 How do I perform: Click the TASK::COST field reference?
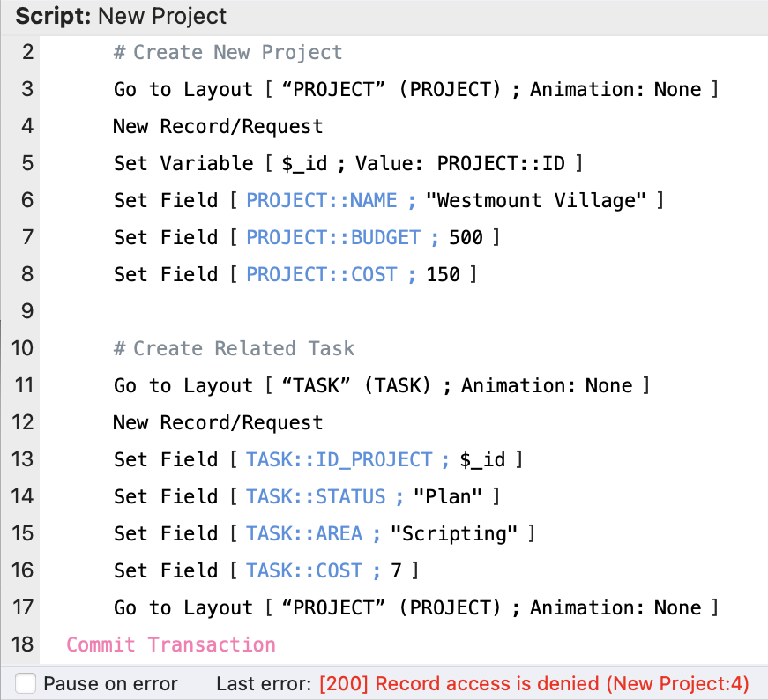click(303, 570)
